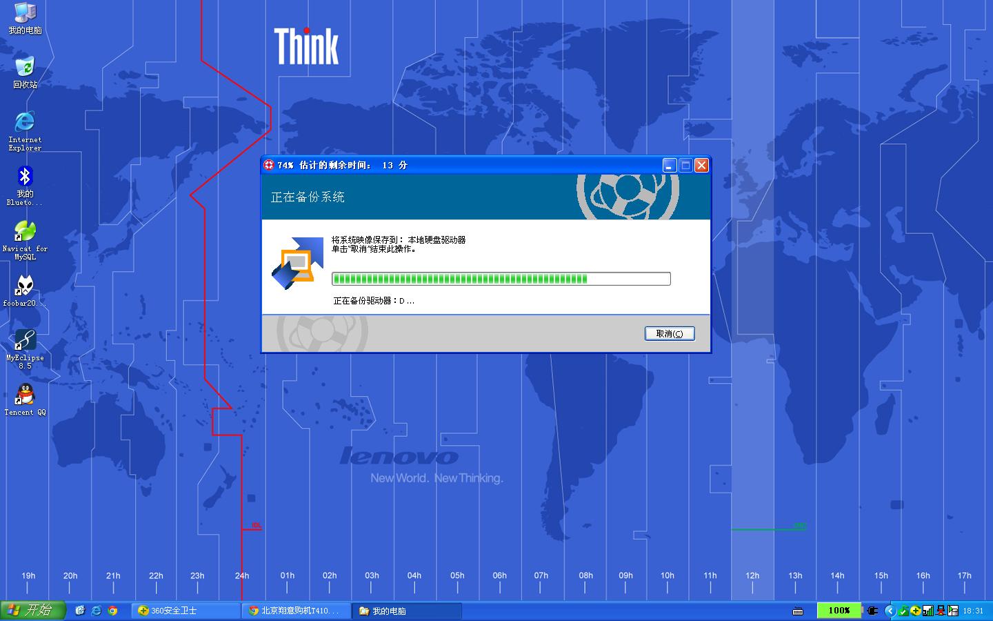Click the green checkmark shield tray icon
Viewport: 993px width, 621px height.
click(903, 611)
